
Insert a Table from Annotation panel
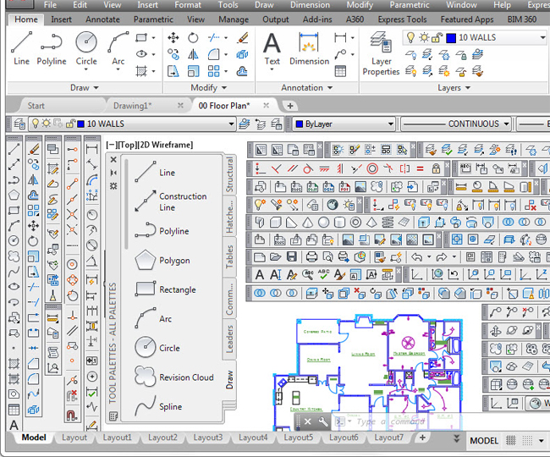340,71
